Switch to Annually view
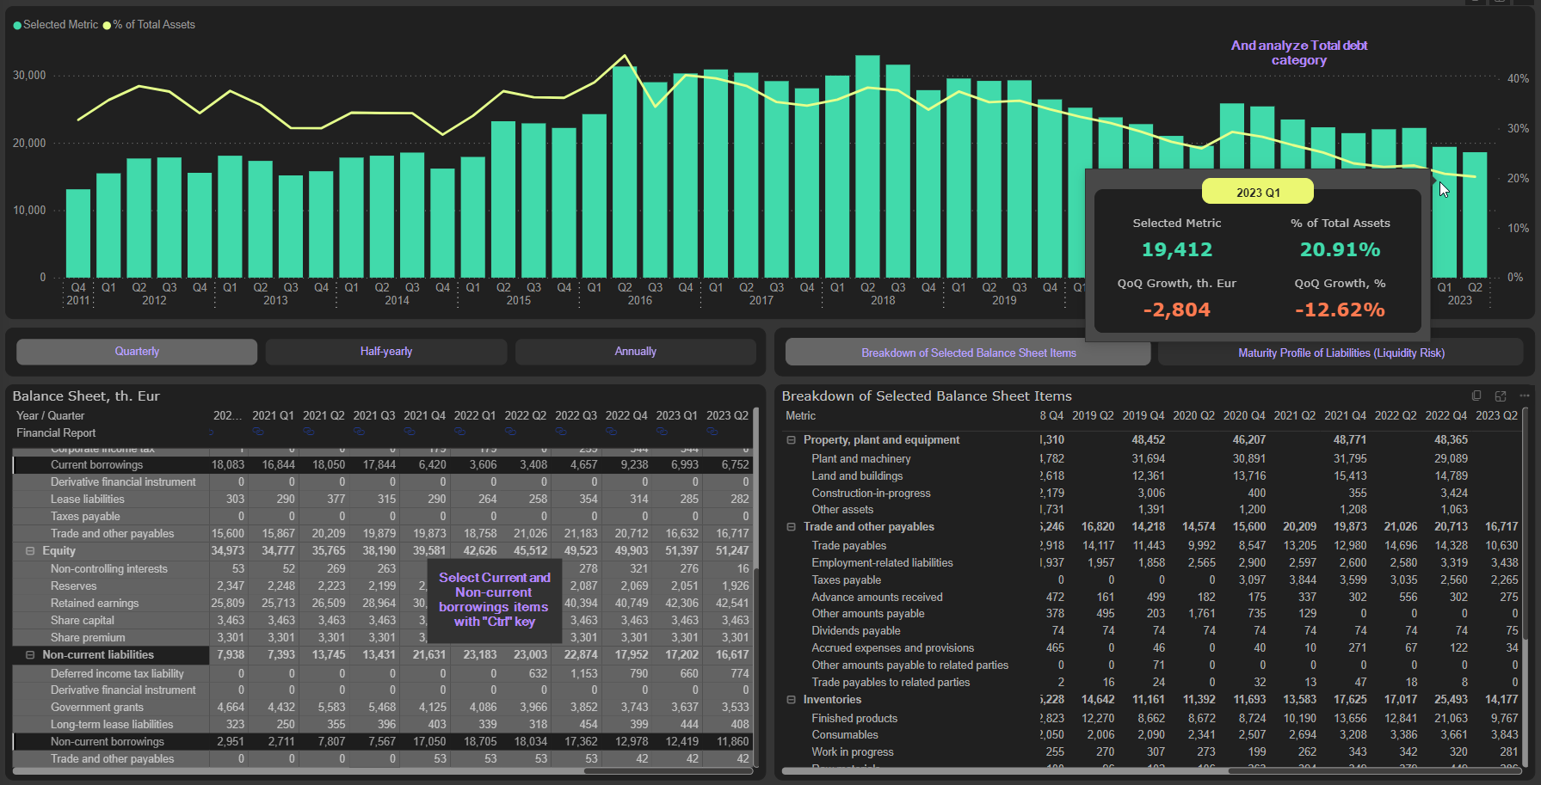The image size is (1541, 785). (635, 352)
